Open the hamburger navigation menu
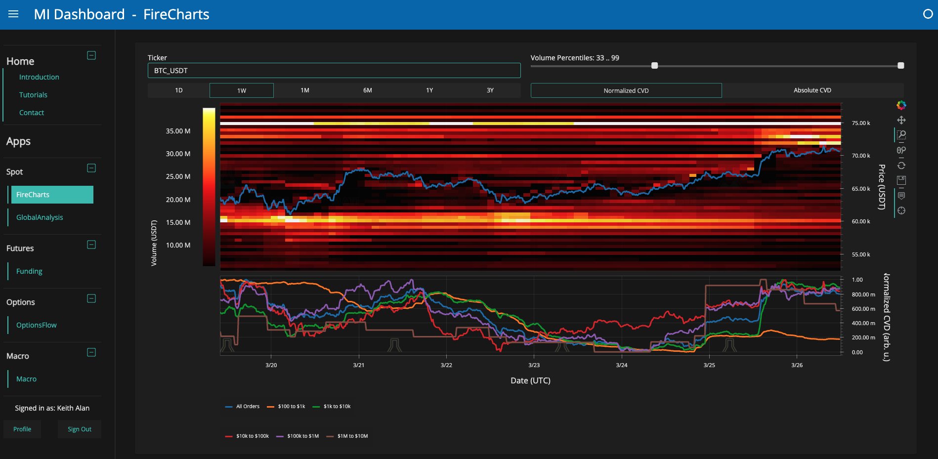 pyautogui.click(x=13, y=14)
